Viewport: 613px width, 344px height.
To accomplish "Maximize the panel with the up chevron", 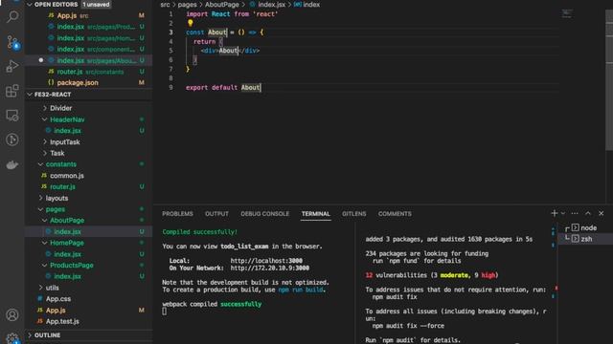I will point(588,213).
